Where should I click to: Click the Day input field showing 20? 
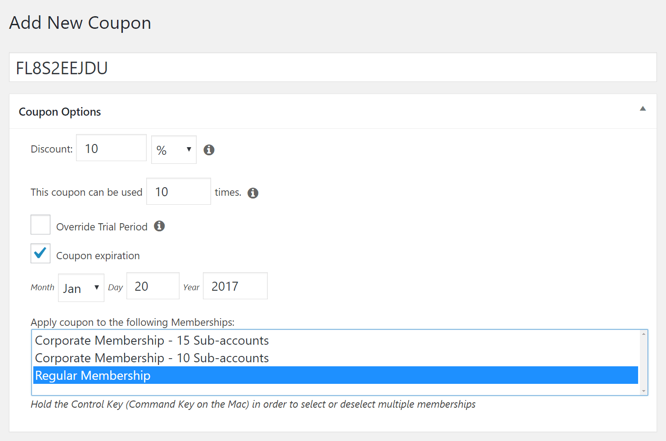tap(153, 286)
